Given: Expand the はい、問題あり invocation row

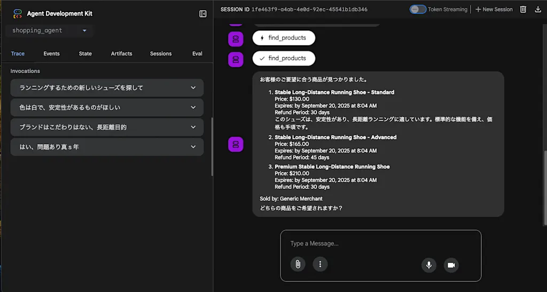Looking at the screenshot, I should pos(107,147).
